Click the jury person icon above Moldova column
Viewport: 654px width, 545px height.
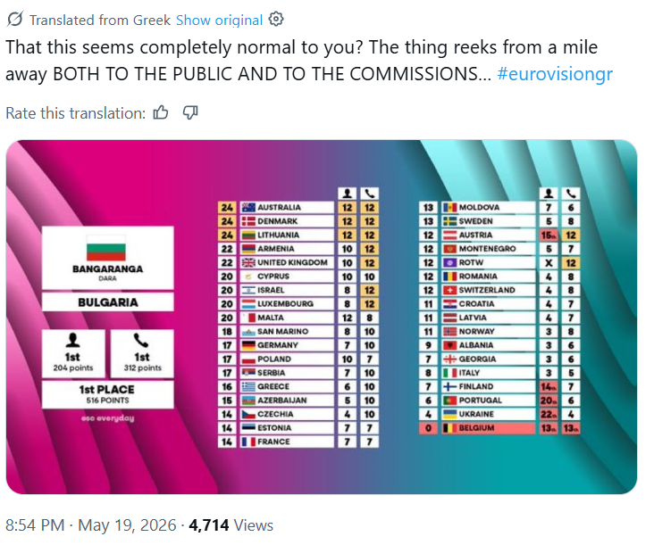[549, 194]
